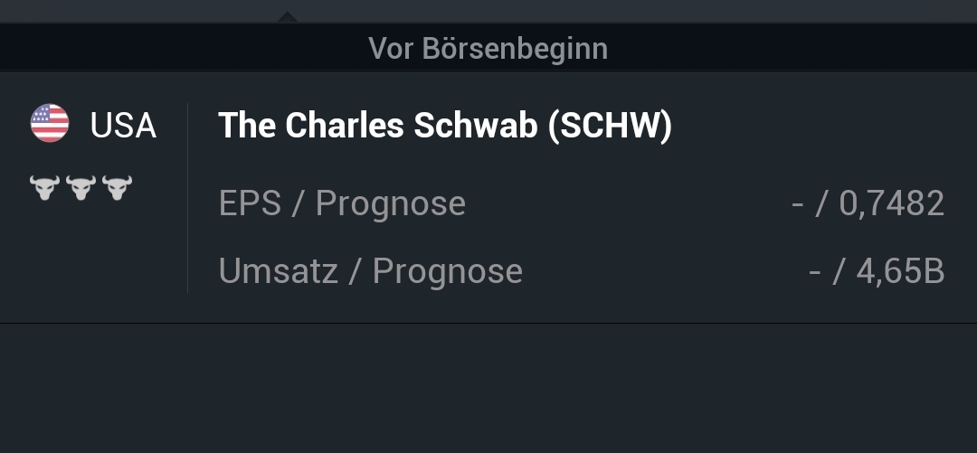Click the vertical divider beside USA
This screenshot has width=977, height=453.
pyautogui.click(x=187, y=197)
